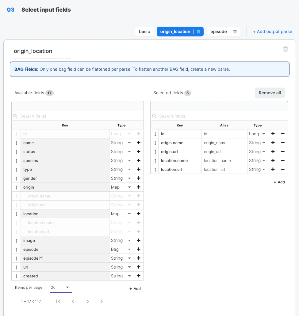Image resolution: width=299 pixels, height=316 pixels.
Task: Remove selected origin.url with minus icon
Action: pyautogui.click(x=283, y=152)
